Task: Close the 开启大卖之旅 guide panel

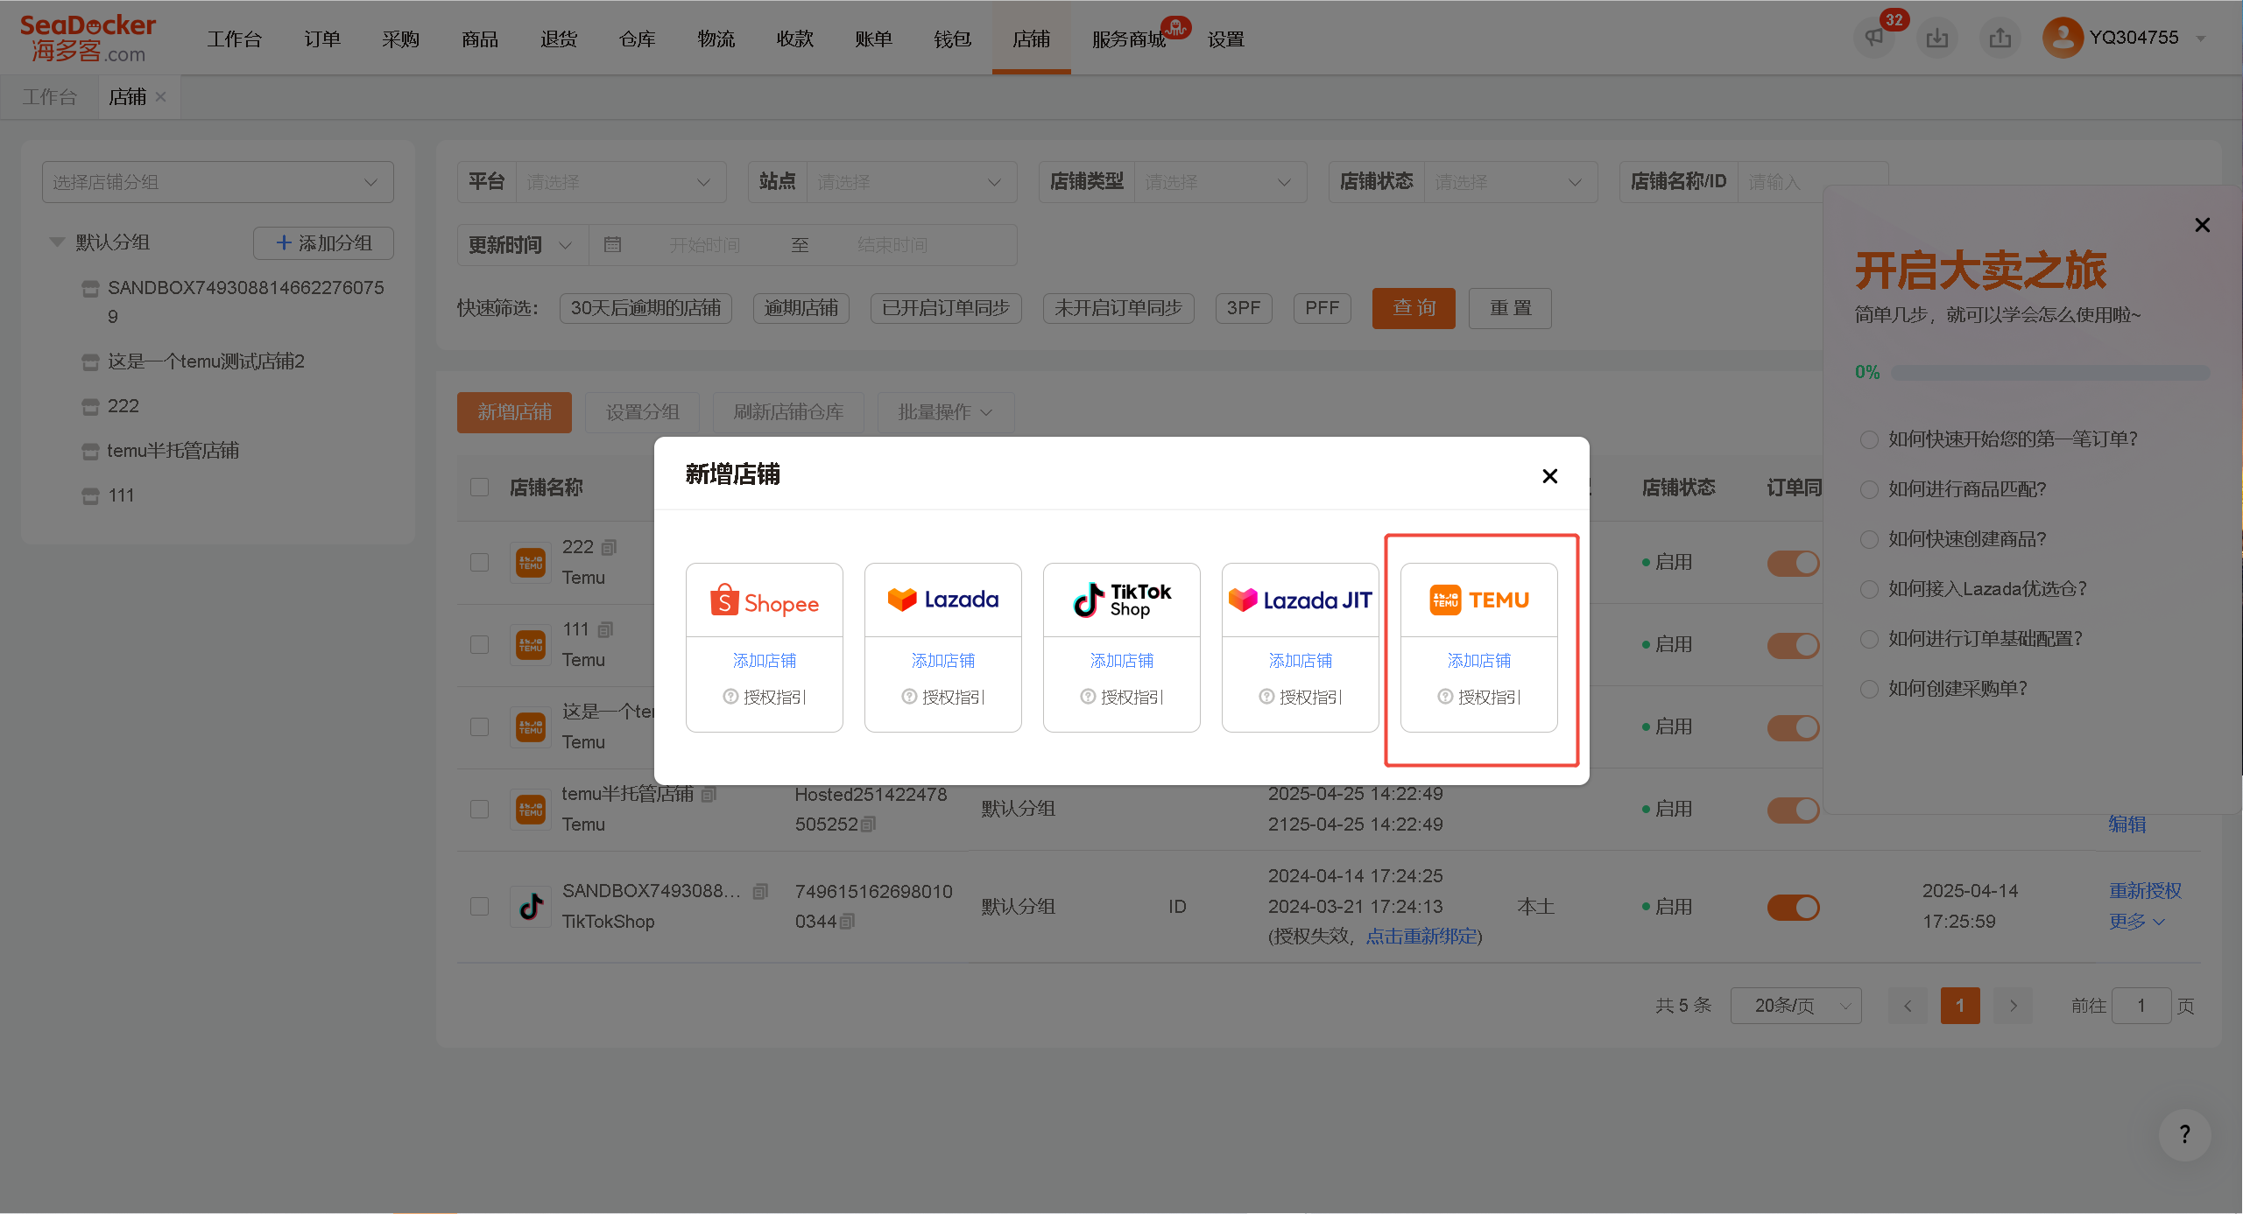Action: (x=2202, y=225)
